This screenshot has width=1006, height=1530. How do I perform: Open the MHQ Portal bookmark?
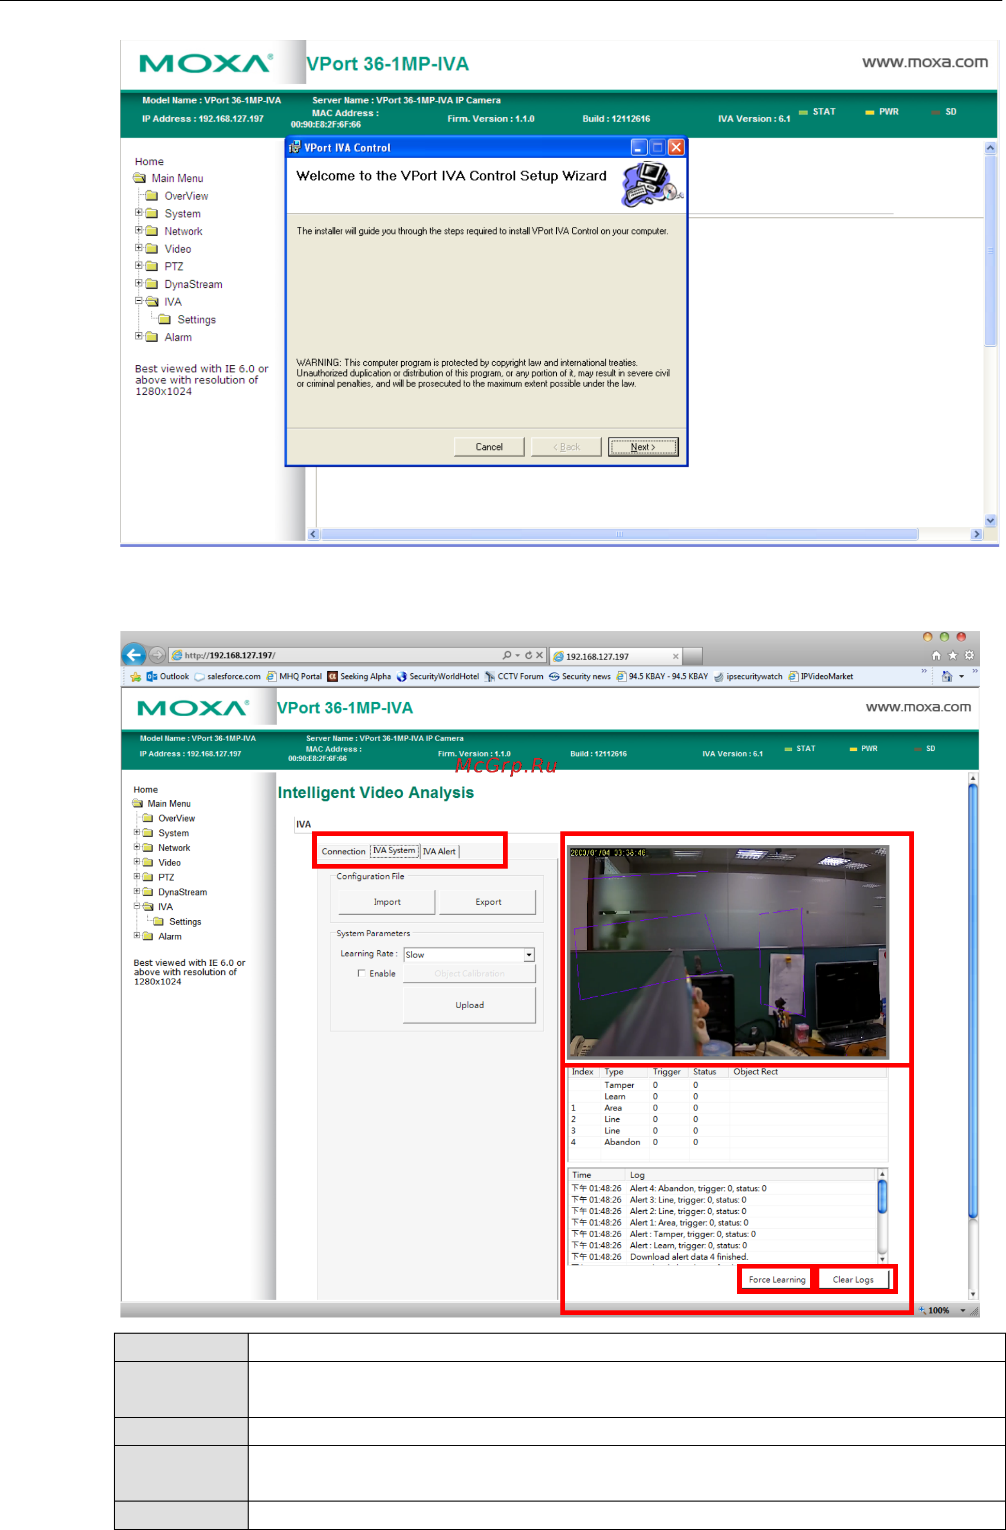(x=294, y=676)
